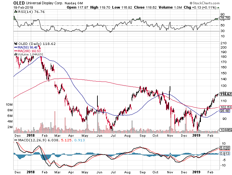This screenshot has height=175, width=232.
Task: Click the 50 tick on RSI axis
Action: click(222, 25)
